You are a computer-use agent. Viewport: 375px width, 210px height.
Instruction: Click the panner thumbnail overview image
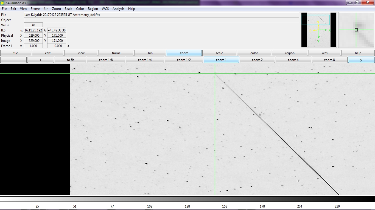click(318, 30)
